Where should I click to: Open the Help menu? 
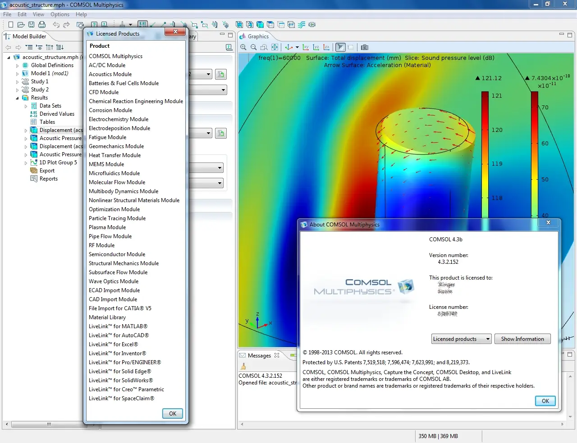click(81, 14)
